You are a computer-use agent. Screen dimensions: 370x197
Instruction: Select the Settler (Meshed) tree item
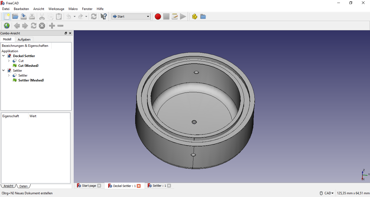(31, 80)
